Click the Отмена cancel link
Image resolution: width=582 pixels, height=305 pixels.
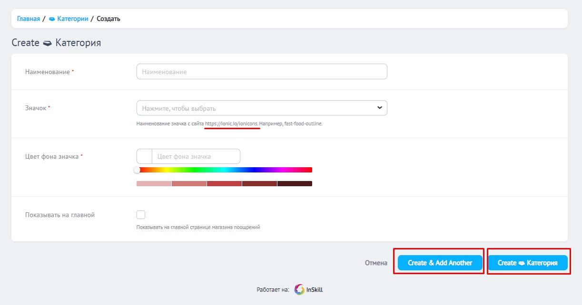pyautogui.click(x=376, y=263)
